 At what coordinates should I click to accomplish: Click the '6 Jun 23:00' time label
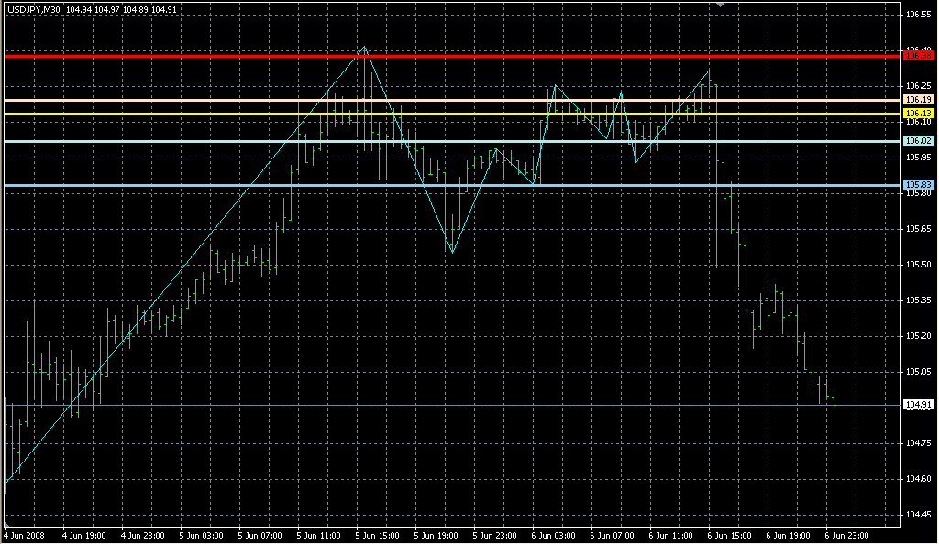847,534
